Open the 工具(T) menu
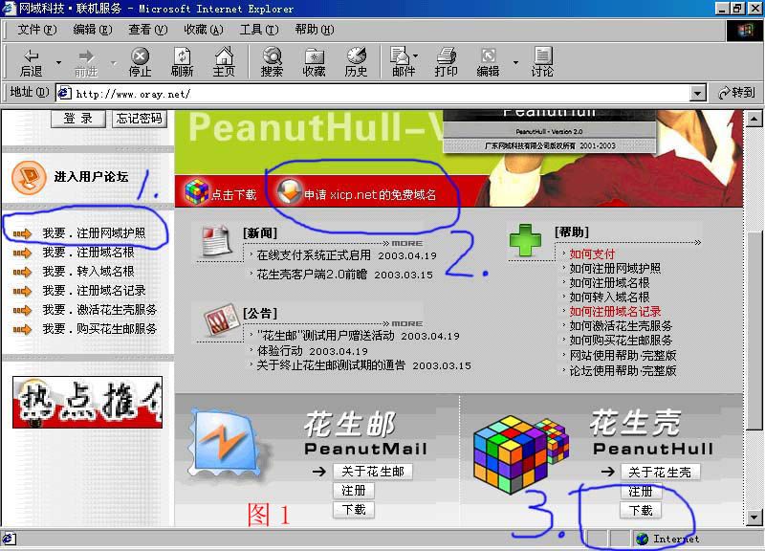765x551 pixels. [x=258, y=30]
